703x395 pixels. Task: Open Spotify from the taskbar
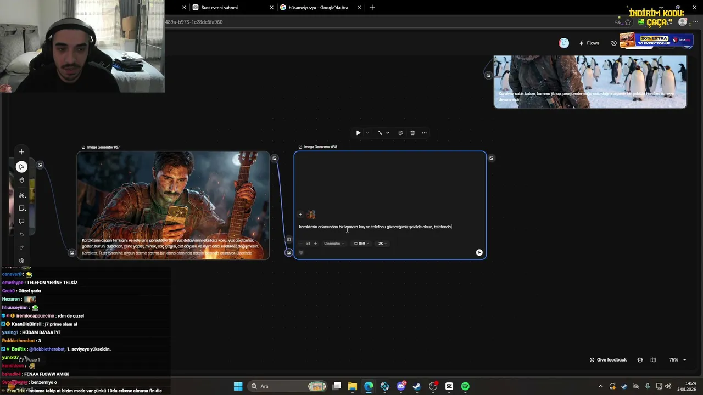click(x=465, y=386)
